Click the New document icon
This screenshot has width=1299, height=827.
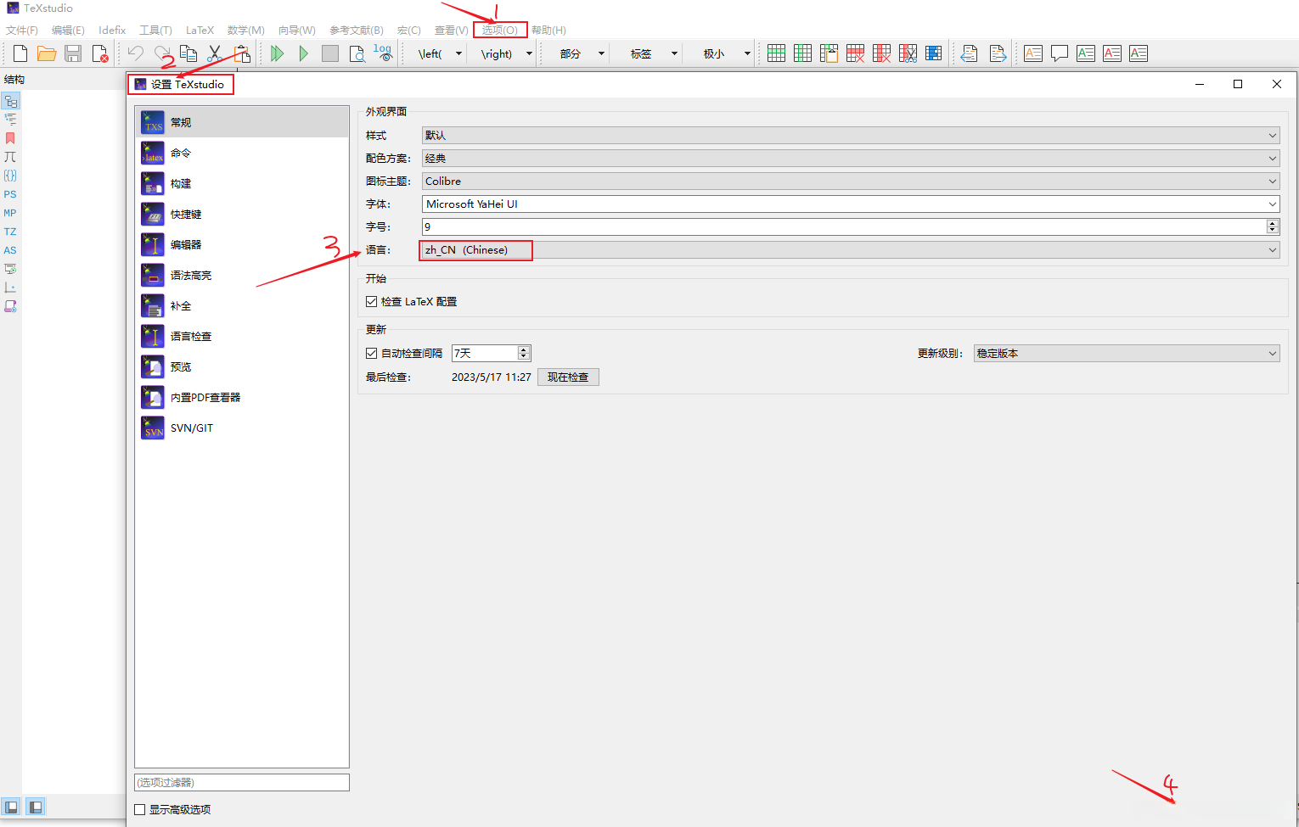[x=20, y=53]
